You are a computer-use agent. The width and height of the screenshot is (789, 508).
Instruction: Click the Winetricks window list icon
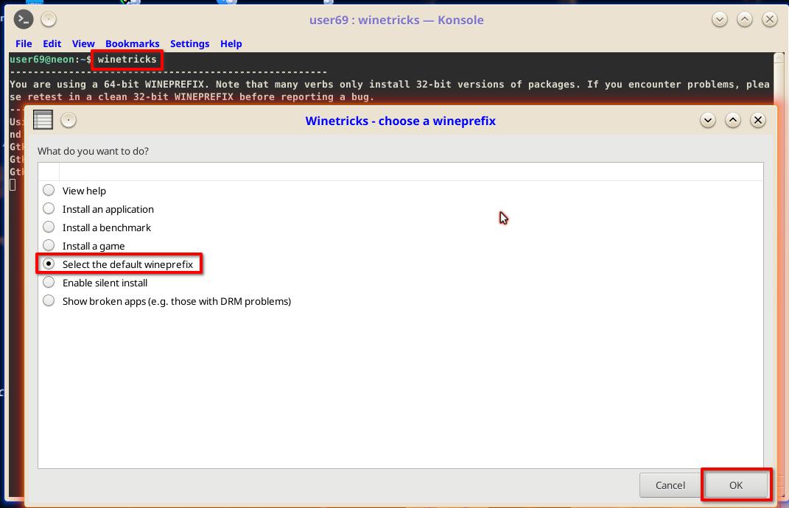(43, 120)
